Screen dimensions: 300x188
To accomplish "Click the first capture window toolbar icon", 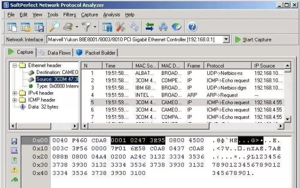I will click(12, 27).
